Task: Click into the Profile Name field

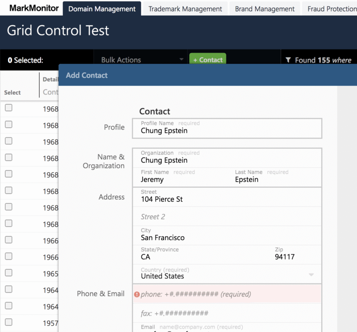Action: point(227,131)
